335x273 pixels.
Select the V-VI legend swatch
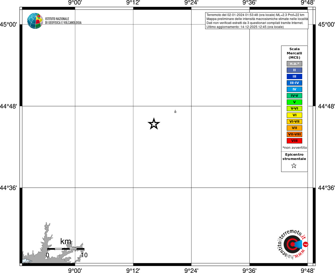point(294,109)
